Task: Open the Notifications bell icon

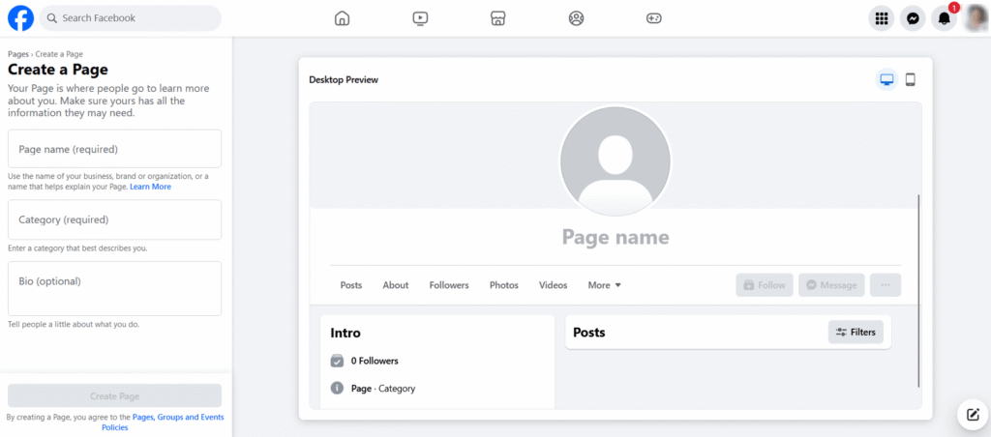Action: tap(945, 19)
